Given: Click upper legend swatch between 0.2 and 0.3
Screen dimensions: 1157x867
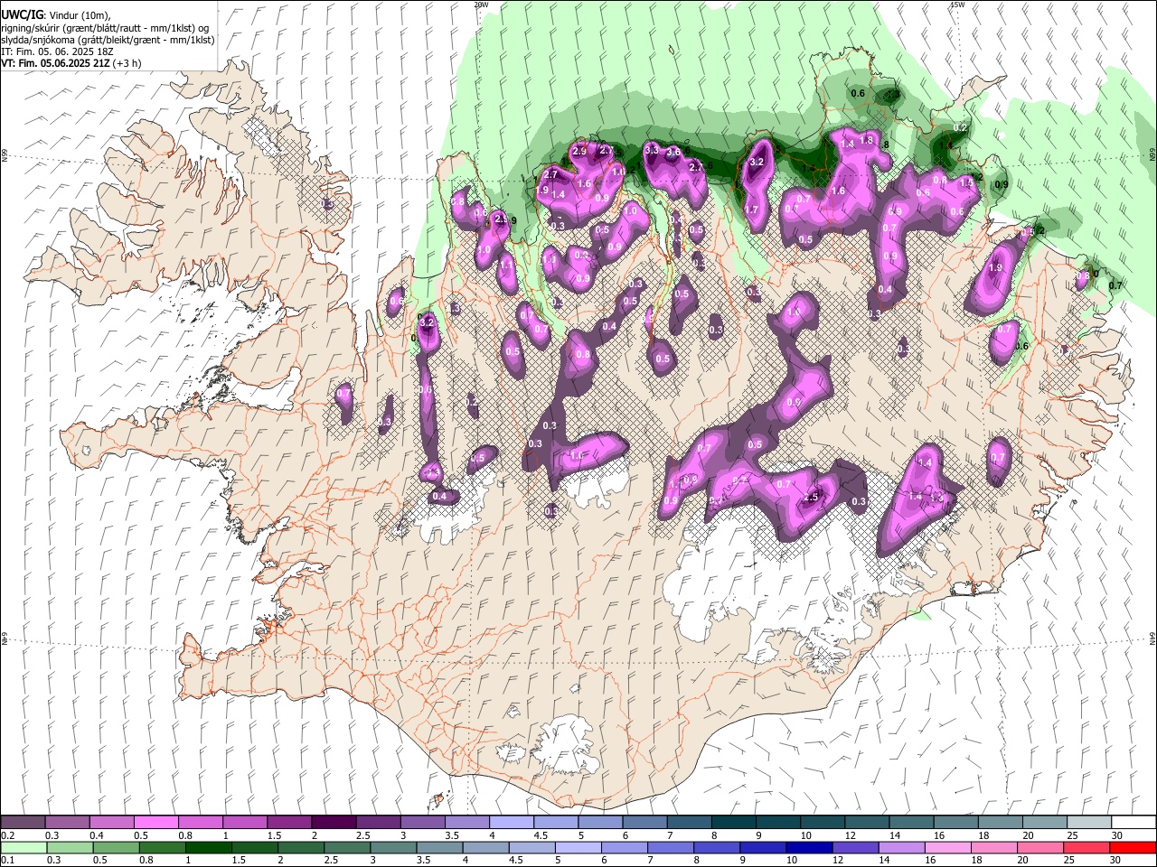Looking at the screenshot, I should (23, 822).
